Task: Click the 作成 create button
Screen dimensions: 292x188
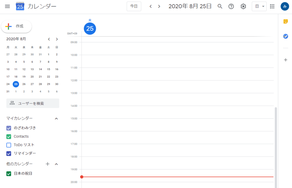Action: tap(16, 26)
